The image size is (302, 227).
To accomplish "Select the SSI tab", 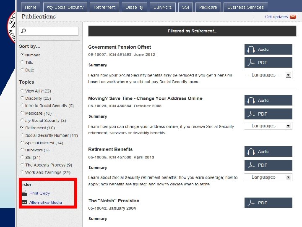I will point(185,7).
